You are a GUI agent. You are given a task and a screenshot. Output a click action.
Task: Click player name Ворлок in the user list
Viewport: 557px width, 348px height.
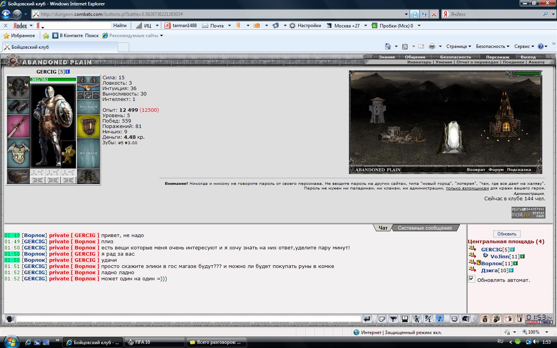point(492,263)
